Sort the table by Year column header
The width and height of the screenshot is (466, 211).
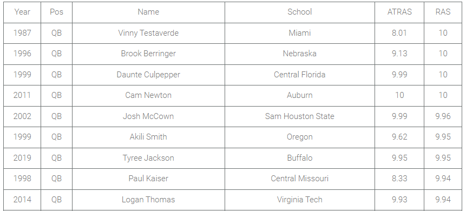pos(22,12)
